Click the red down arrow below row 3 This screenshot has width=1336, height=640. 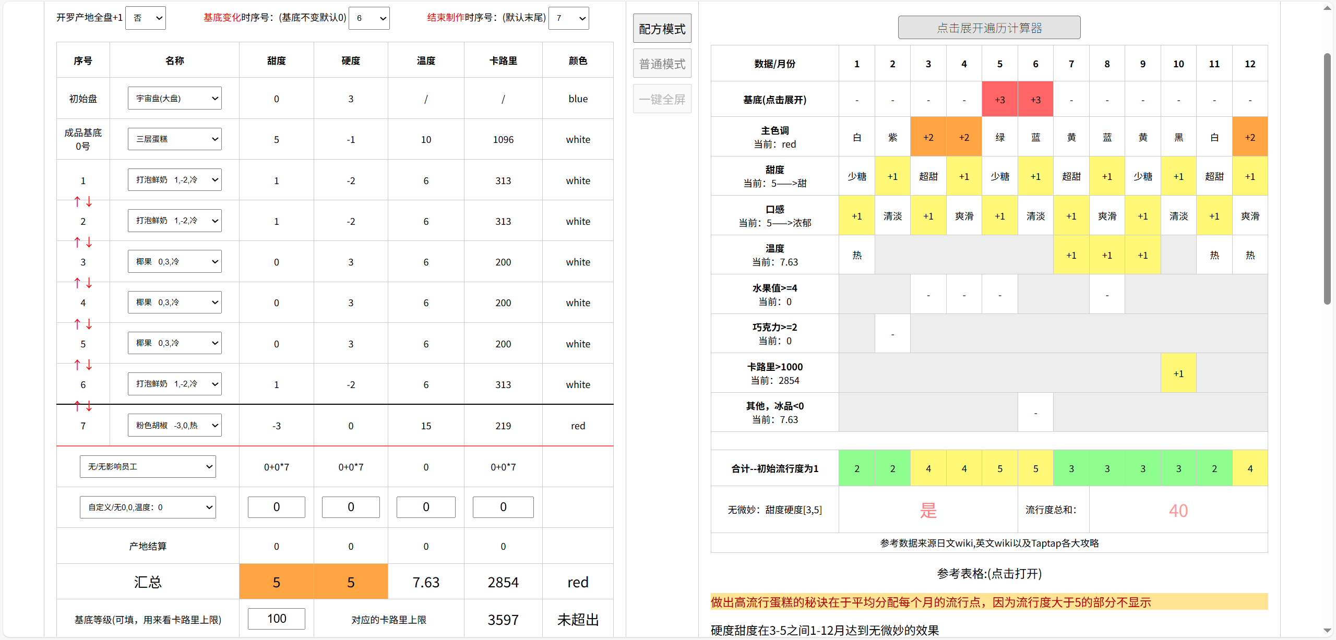[x=89, y=283]
